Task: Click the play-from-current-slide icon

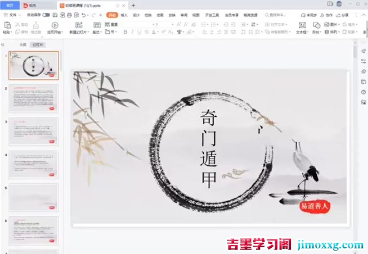Action: coord(55,25)
